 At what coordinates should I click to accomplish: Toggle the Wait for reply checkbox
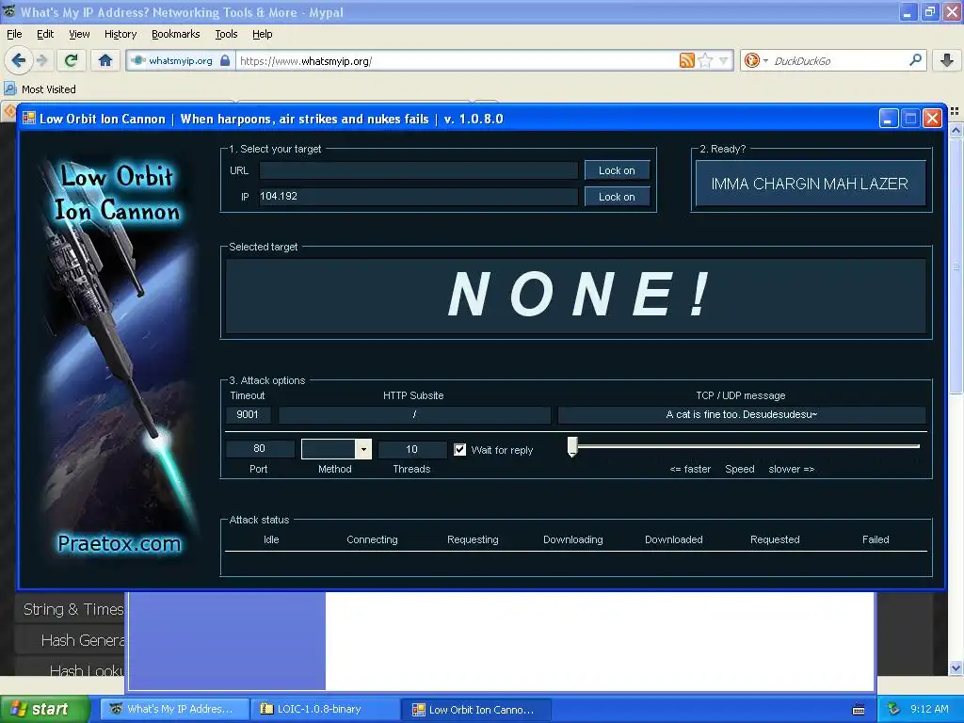pos(459,449)
